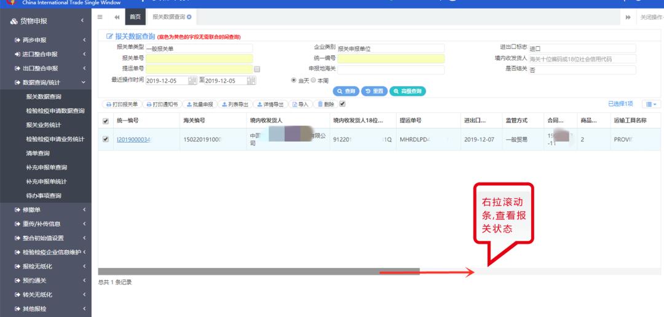Click the 货物申报 module heading
This screenshot has width=664, height=317.
click(x=34, y=21)
